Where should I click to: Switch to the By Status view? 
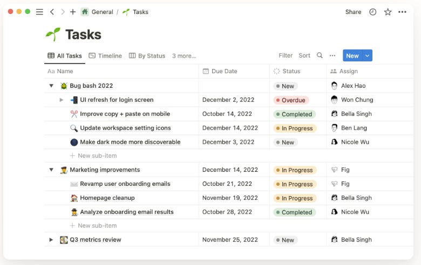[x=147, y=55]
